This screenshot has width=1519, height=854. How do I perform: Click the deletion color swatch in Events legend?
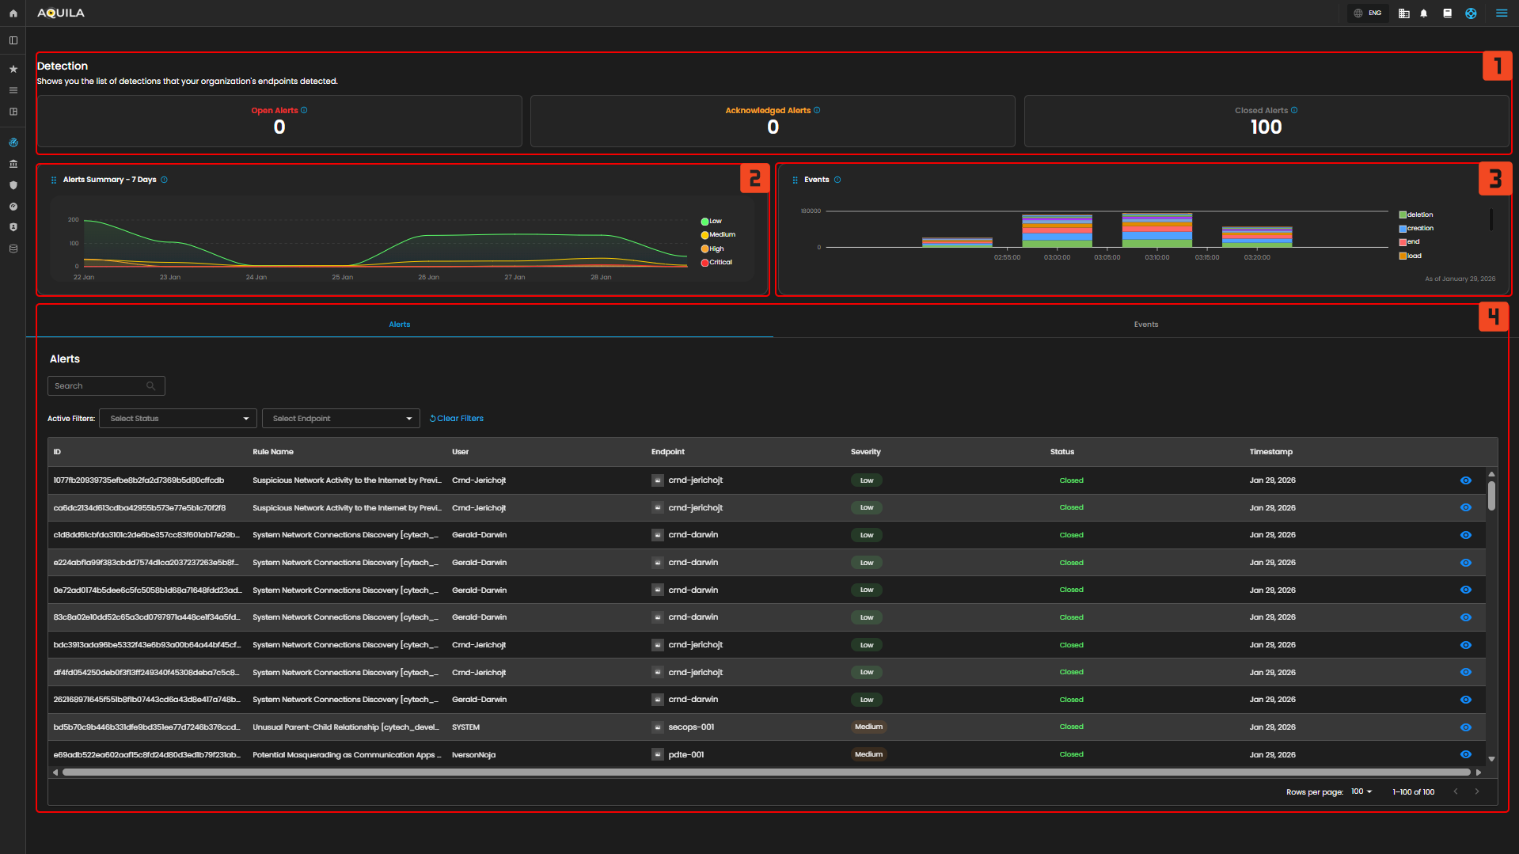coord(1403,215)
